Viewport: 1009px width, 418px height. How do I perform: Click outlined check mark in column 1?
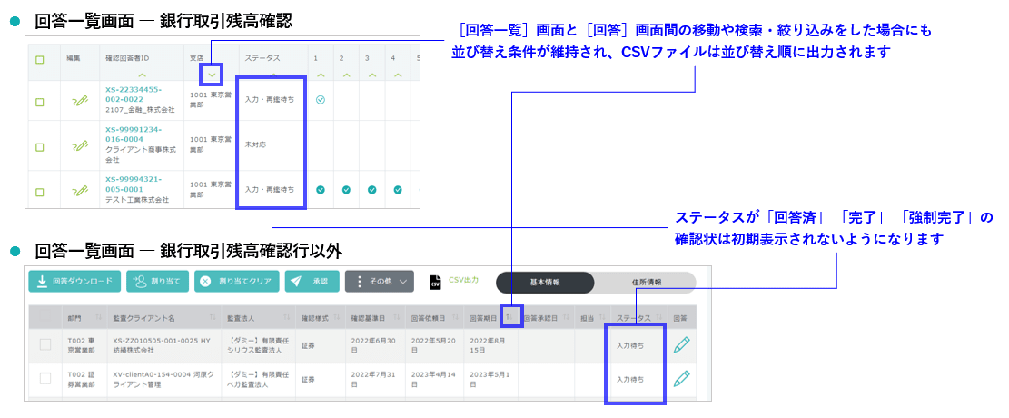(321, 100)
